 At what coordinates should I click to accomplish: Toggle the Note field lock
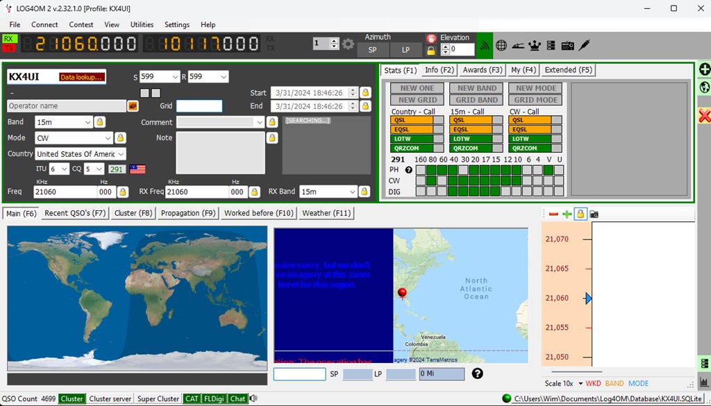tap(271, 137)
